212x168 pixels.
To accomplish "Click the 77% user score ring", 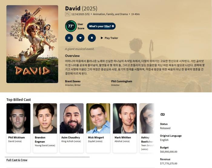I will [71, 26].
